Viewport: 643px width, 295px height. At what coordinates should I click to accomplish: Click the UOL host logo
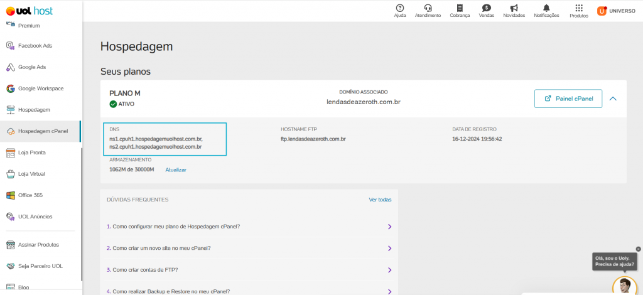(x=30, y=11)
